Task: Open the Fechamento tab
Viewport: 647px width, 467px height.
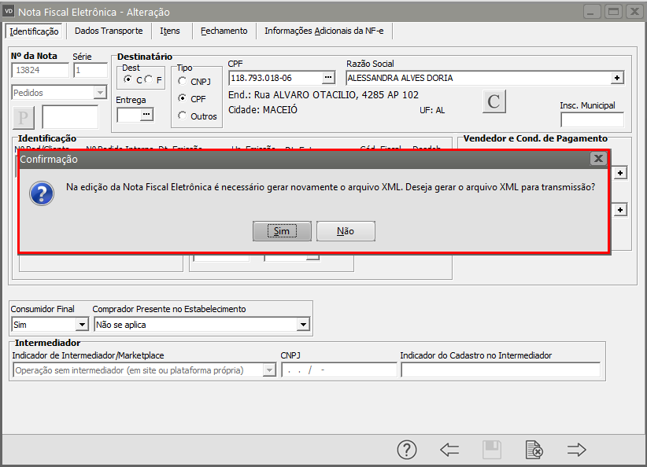Action: pos(224,31)
